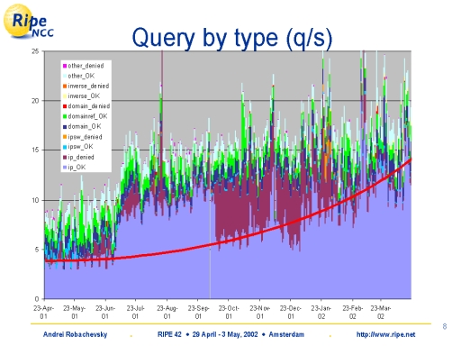
Task: Click the y-axis value 25
Action: (35, 51)
